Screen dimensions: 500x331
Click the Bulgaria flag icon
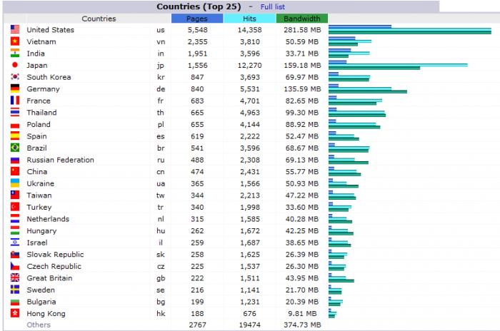tap(15, 301)
